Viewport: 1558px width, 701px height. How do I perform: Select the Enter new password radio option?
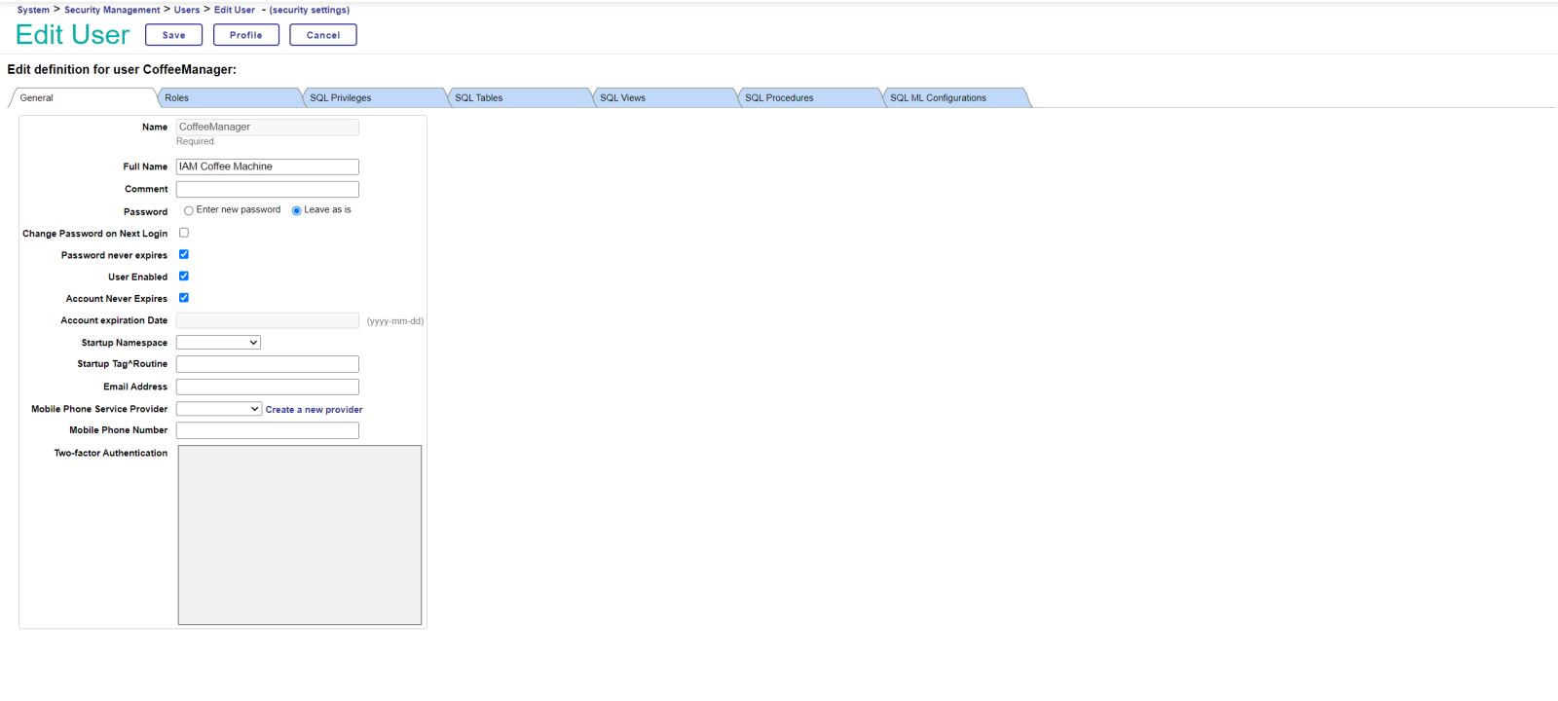click(189, 210)
